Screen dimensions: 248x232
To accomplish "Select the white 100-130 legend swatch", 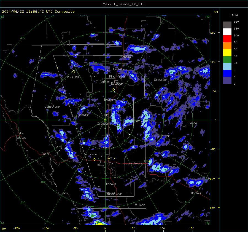I will [227, 32].
